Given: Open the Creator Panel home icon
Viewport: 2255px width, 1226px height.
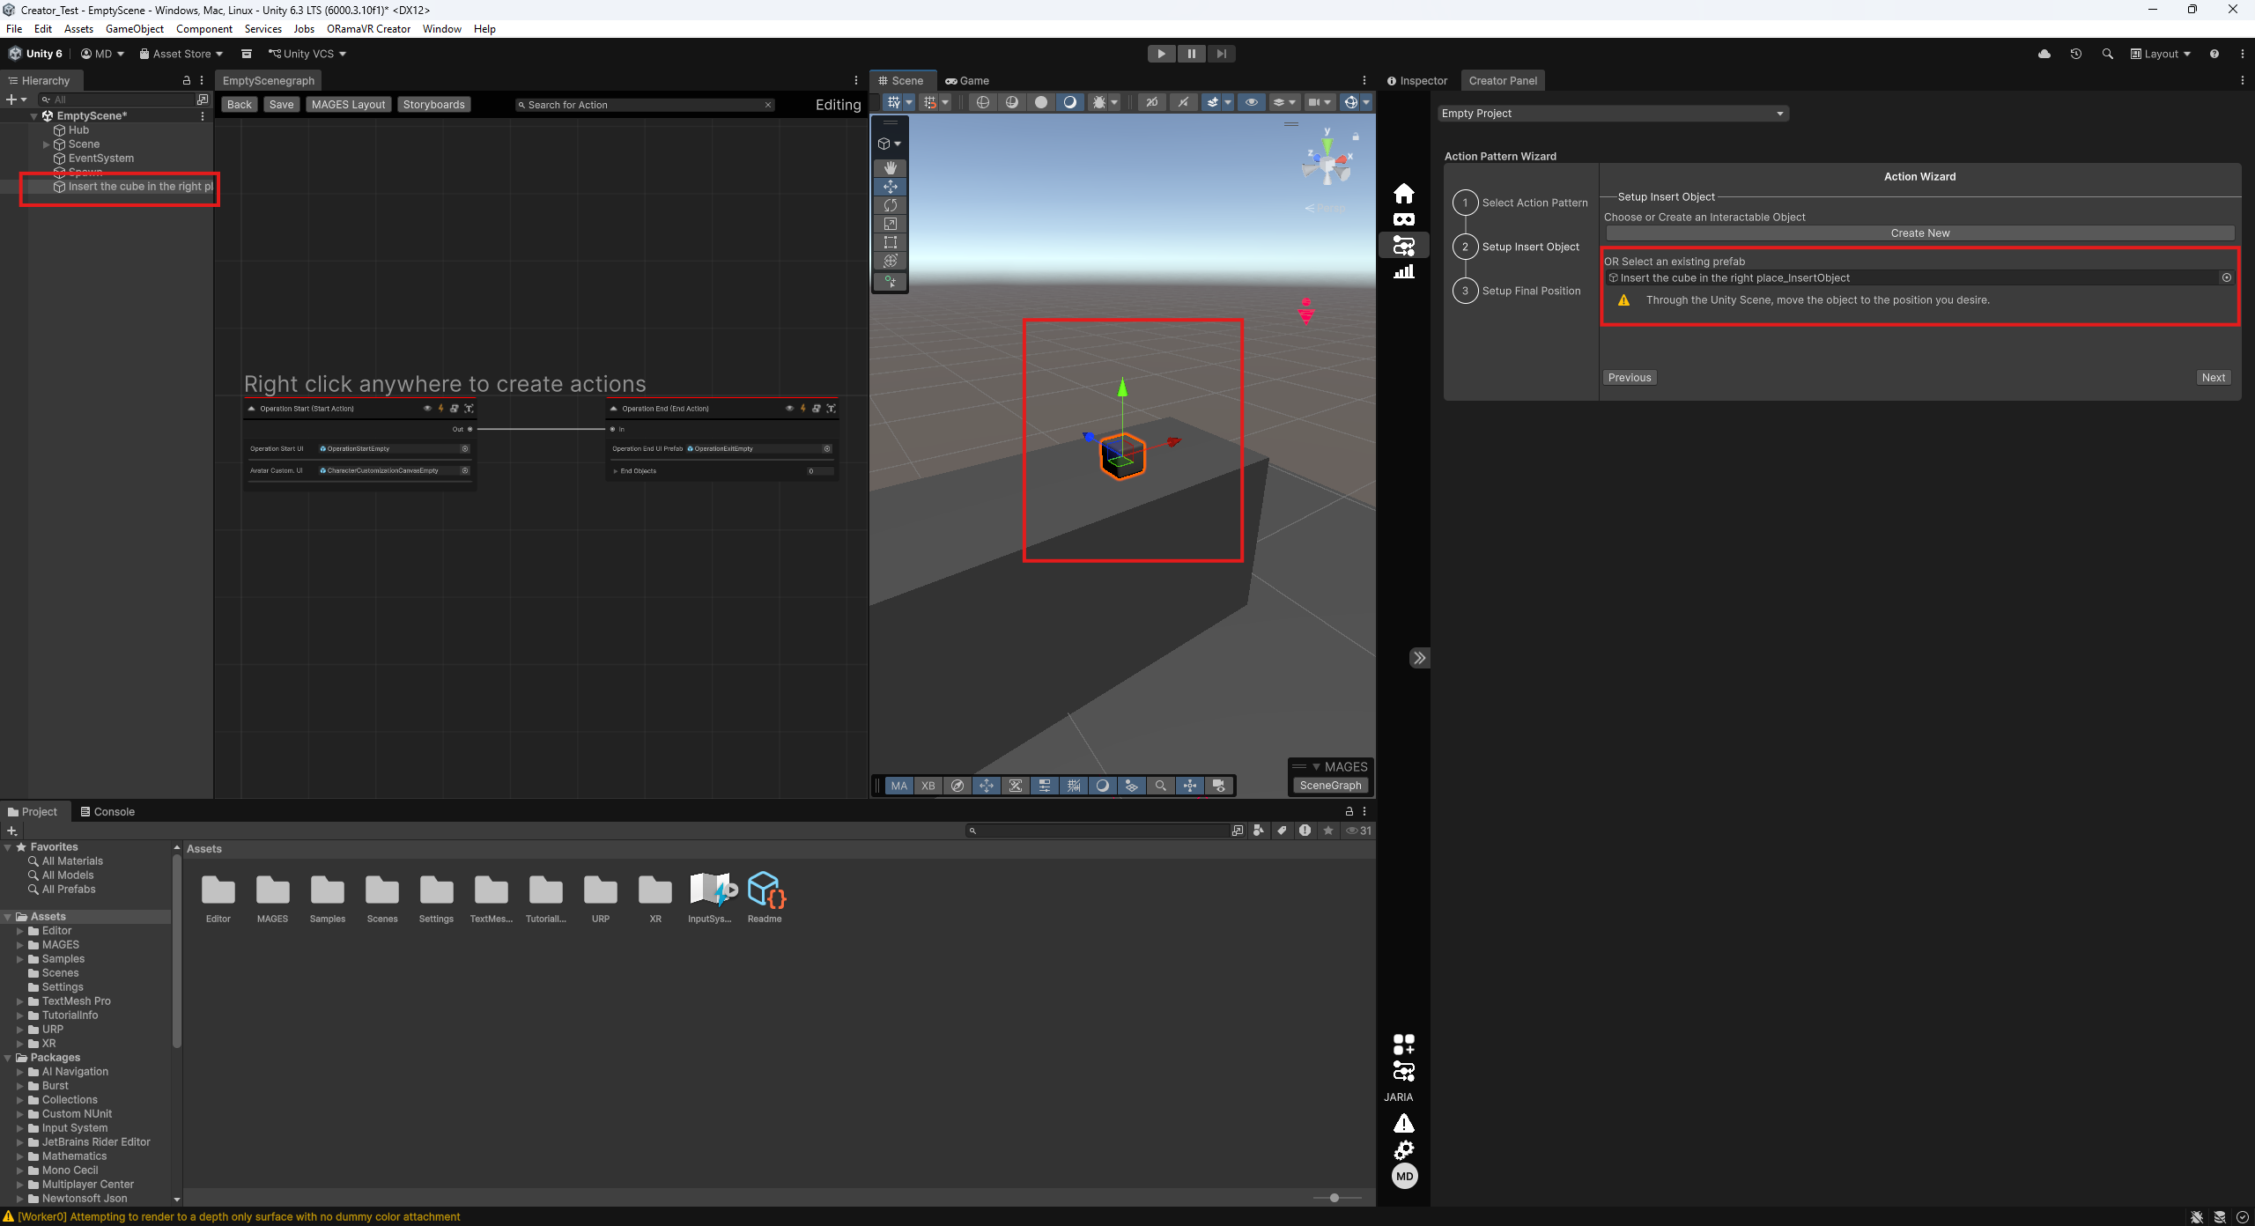Looking at the screenshot, I should (1404, 193).
